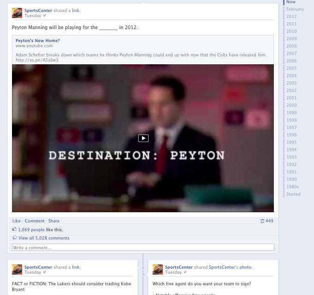Jump to 2009 on the timeline
Screen dimensions: 314x295
pyautogui.click(x=291, y=39)
